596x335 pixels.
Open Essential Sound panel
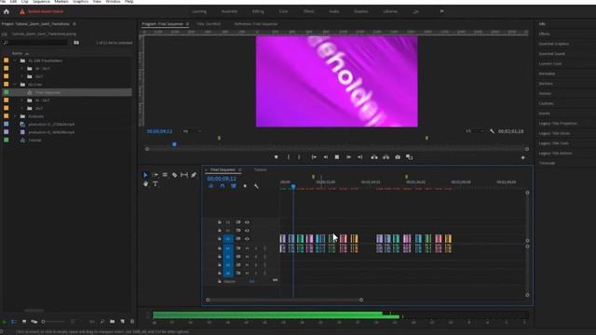tap(551, 54)
